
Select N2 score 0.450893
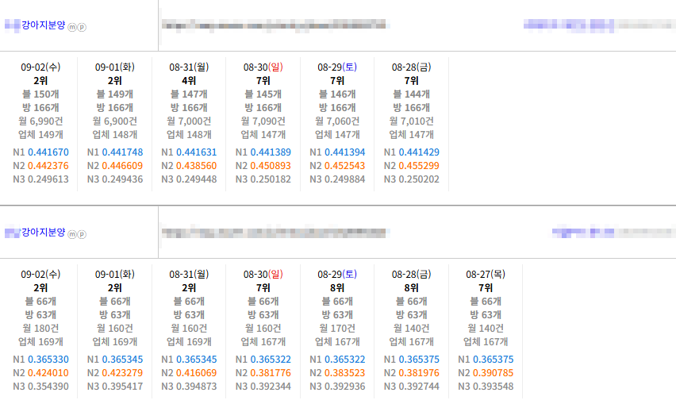(x=271, y=166)
